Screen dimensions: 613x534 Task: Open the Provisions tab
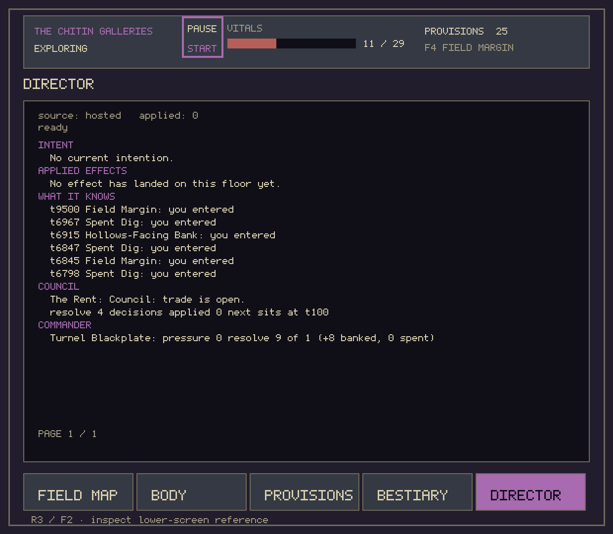coord(305,492)
